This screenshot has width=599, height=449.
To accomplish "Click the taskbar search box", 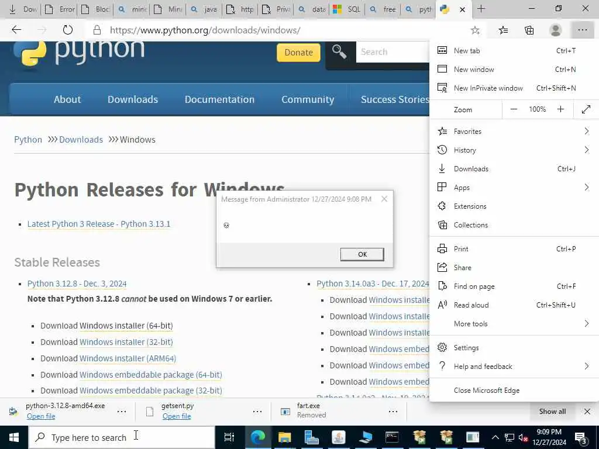I will click(x=122, y=437).
